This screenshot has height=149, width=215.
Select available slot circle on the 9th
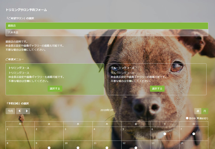49,148
